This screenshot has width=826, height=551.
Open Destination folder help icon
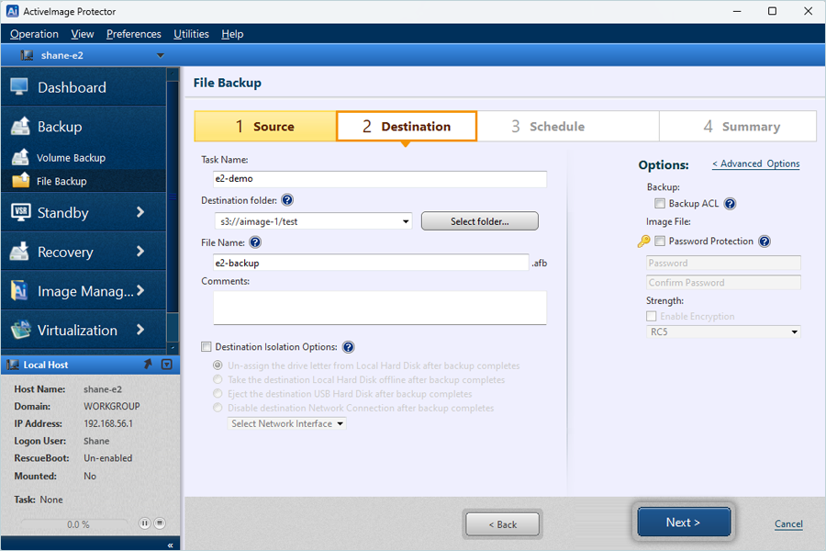coord(287,200)
